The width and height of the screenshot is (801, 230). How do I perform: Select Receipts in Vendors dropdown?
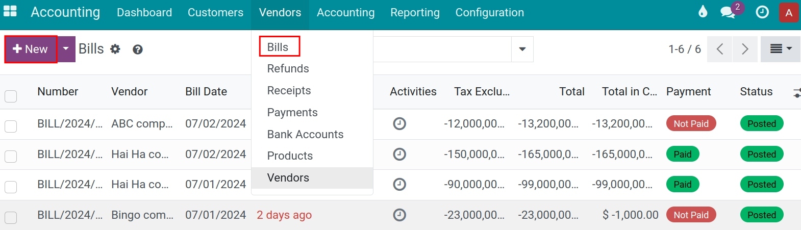click(x=289, y=90)
